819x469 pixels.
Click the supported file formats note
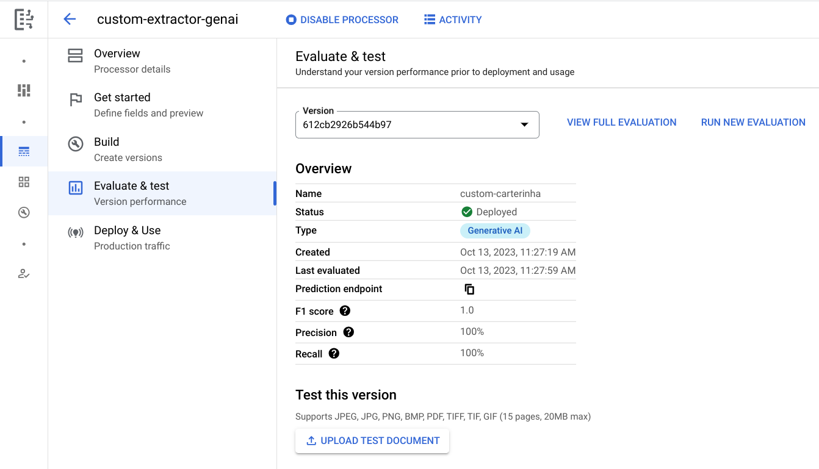(443, 417)
